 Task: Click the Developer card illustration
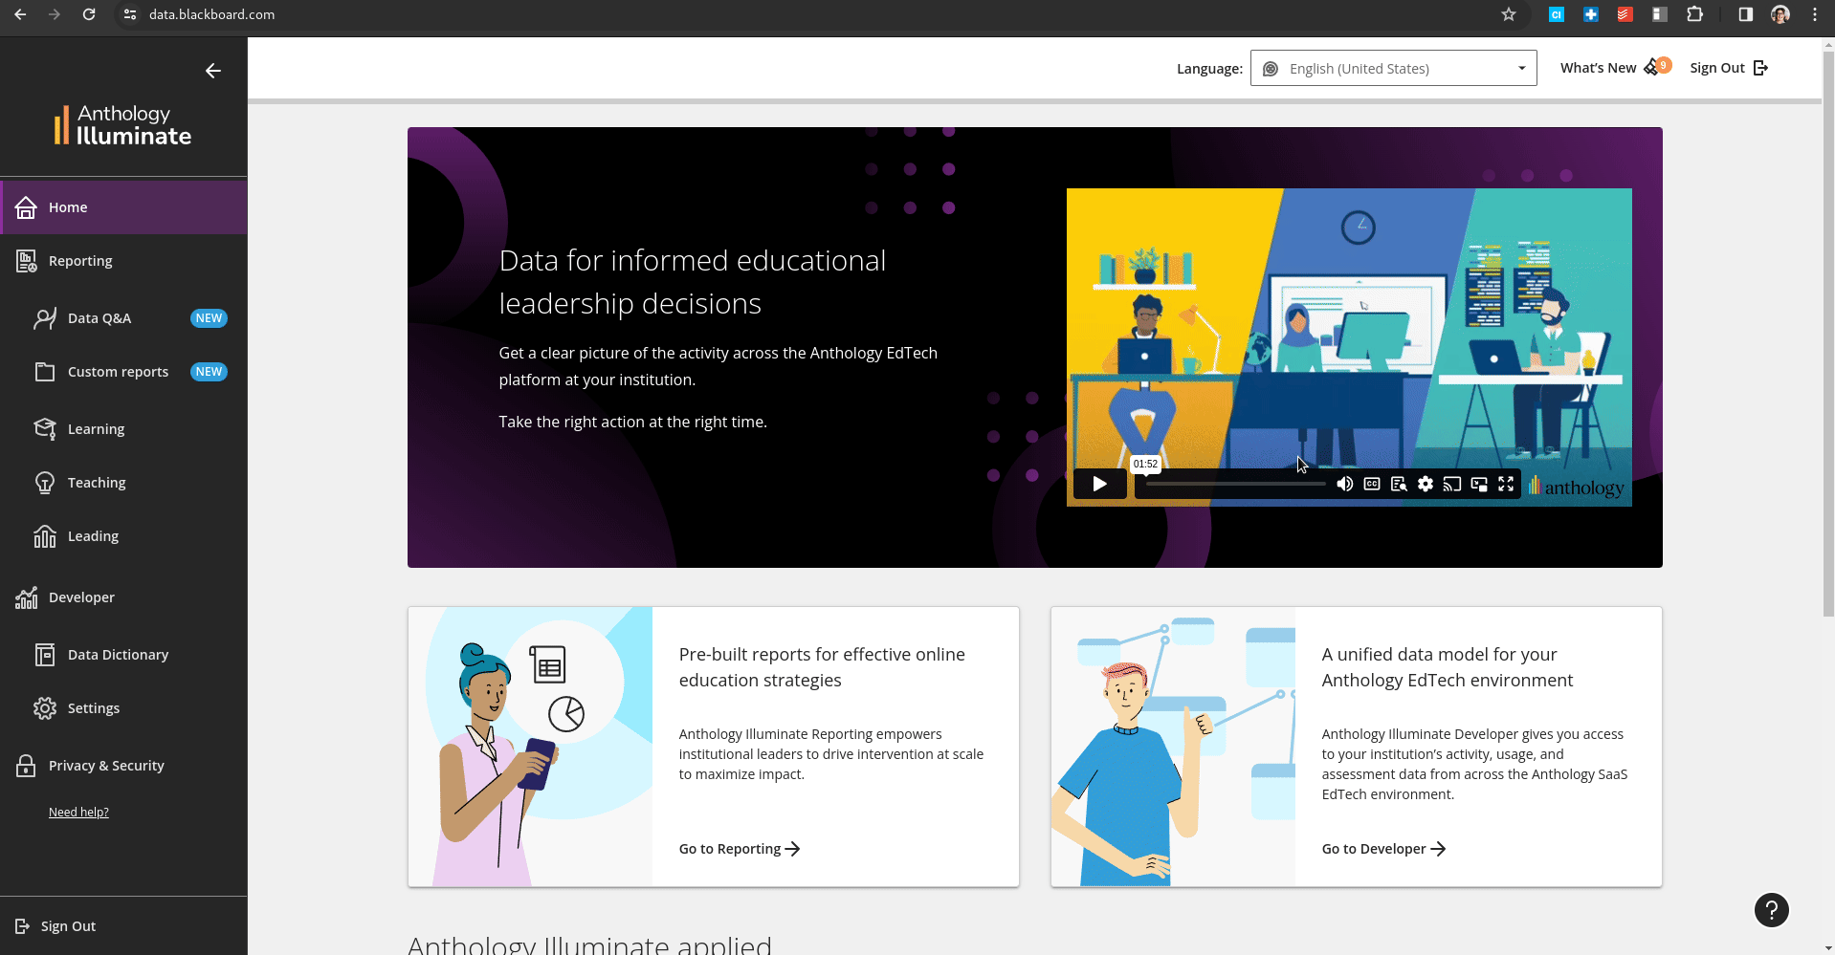[x=1173, y=747]
